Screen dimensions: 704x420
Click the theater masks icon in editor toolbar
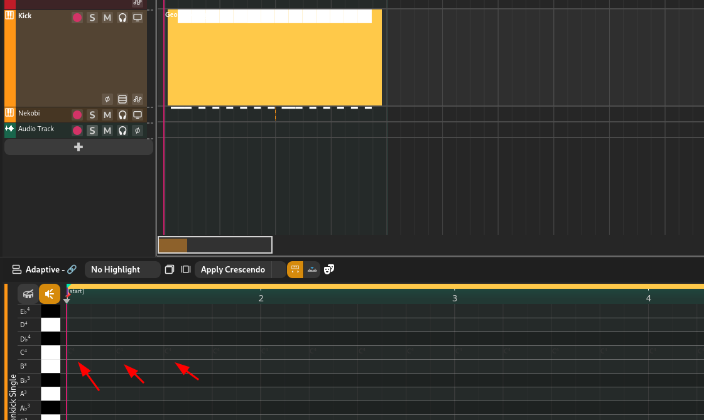click(329, 270)
